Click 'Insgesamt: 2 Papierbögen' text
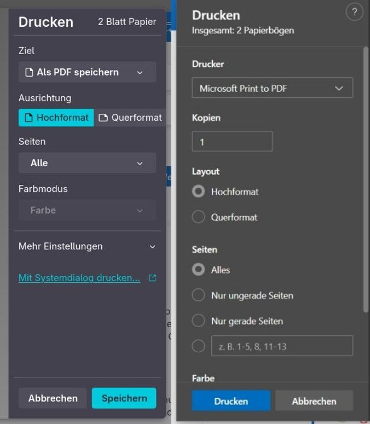Screen dimensions: 370x424 coord(243,30)
